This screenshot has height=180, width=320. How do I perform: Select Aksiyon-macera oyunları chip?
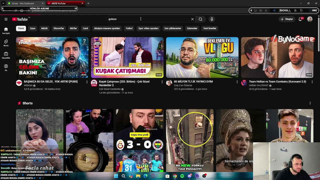(107, 28)
